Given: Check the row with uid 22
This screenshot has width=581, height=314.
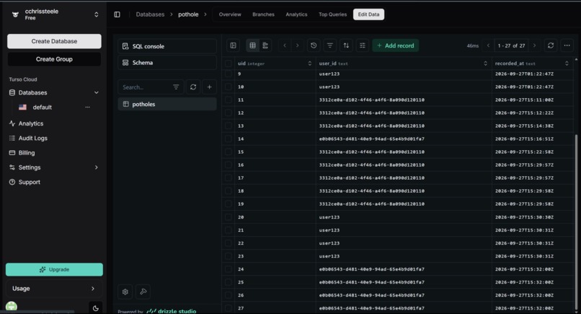Looking at the screenshot, I should click(x=229, y=243).
